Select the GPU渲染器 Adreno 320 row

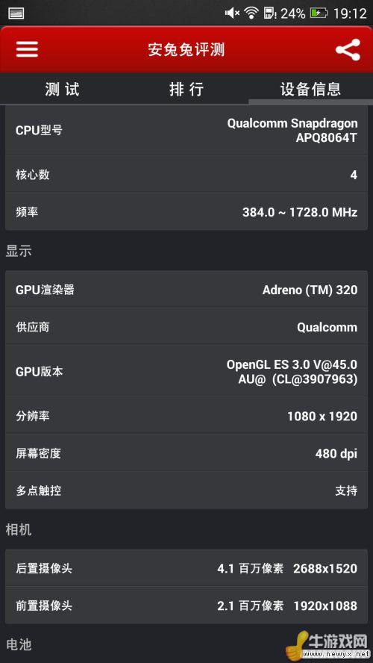[x=186, y=290]
